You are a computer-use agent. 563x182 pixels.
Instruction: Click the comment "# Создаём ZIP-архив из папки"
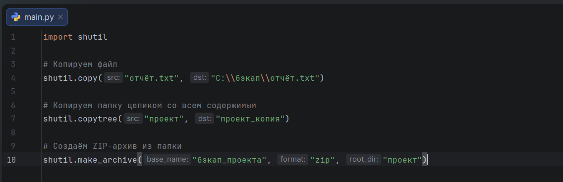[x=113, y=146]
